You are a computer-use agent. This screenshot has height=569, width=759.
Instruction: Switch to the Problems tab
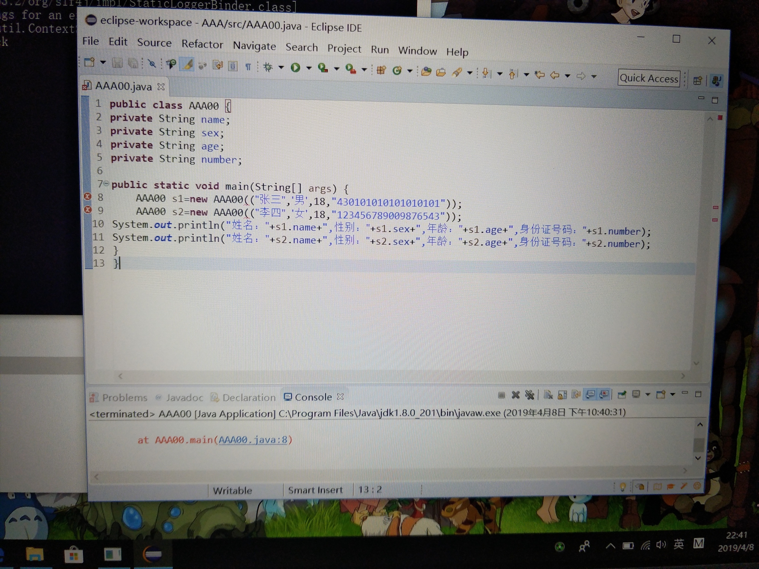tap(124, 397)
